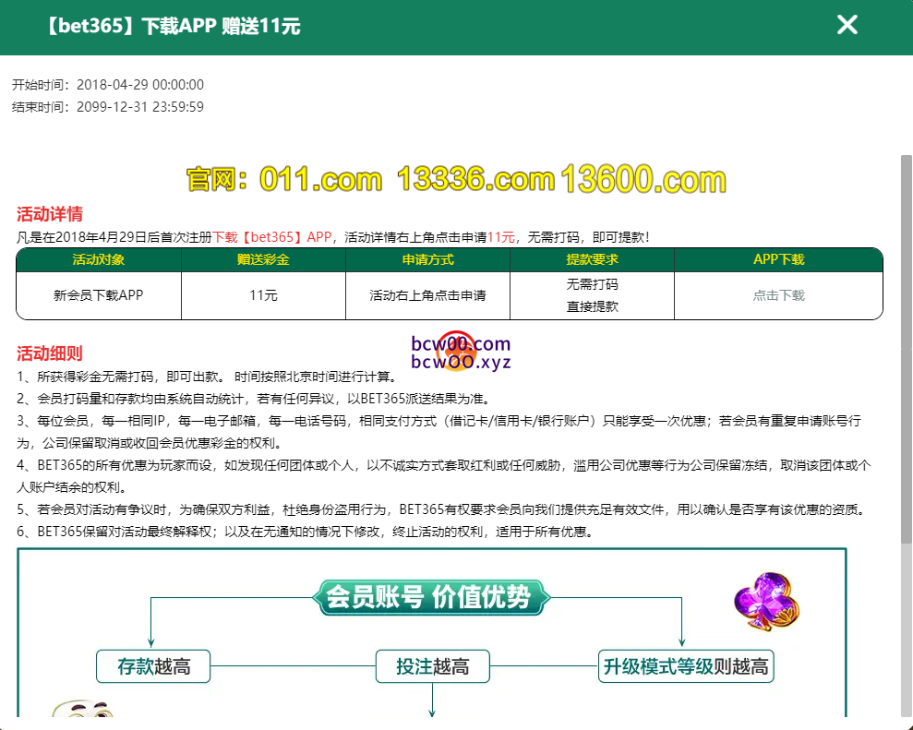913x730 pixels.
Task: Click the 活动右上角点击申请 table cell
Action: pos(428,295)
